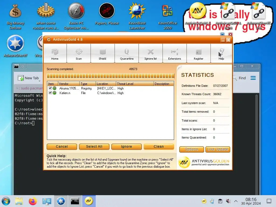The height and width of the screenshot is (207, 276).
Task: Click the Item column header
Action: coord(53,84)
